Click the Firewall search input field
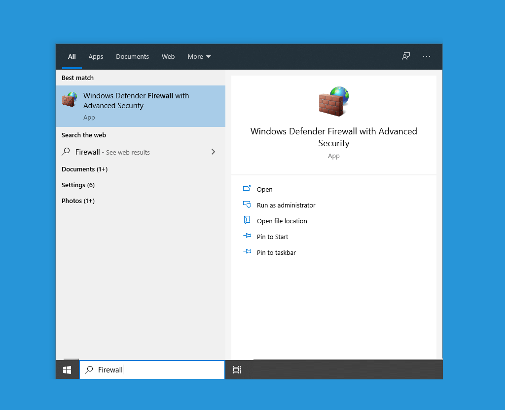 152,369
